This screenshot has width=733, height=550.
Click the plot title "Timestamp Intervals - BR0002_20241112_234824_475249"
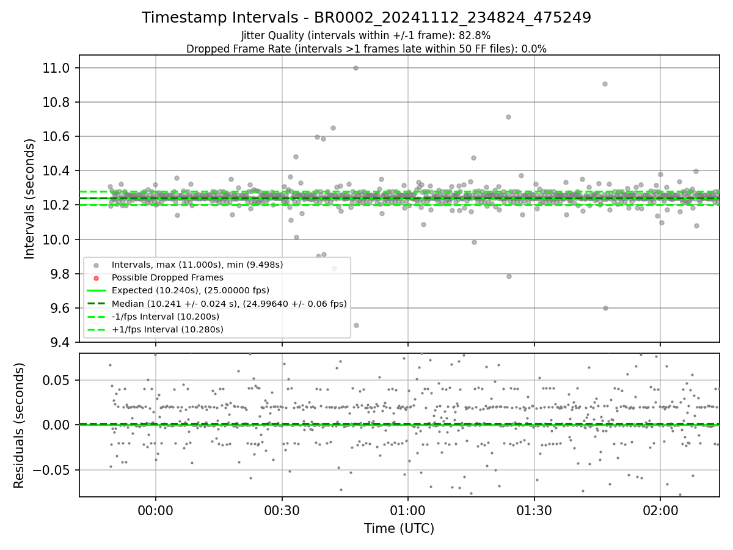click(366, 18)
